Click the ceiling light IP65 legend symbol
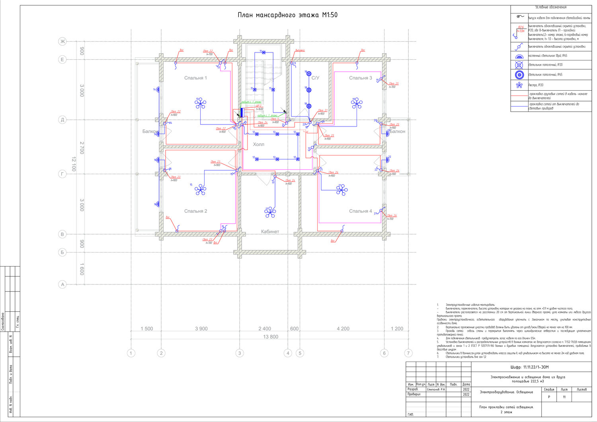The height and width of the screenshot is (422, 597). click(x=519, y=75)
